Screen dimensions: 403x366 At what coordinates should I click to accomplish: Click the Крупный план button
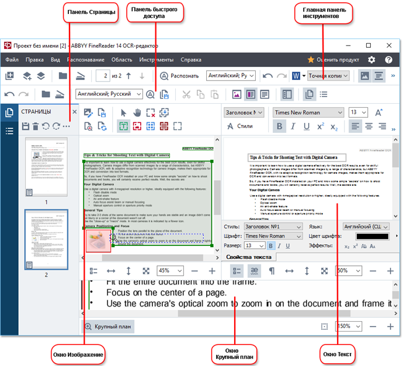108,326
